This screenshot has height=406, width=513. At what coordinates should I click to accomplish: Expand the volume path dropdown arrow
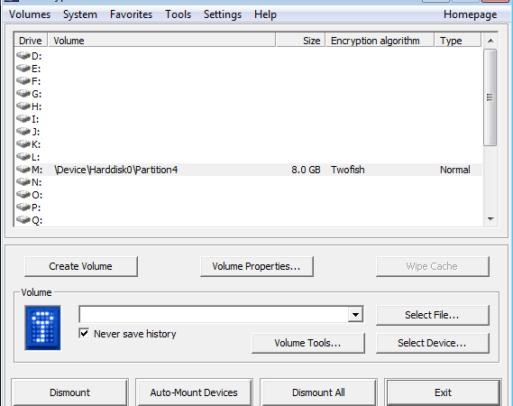pos(355,315)
